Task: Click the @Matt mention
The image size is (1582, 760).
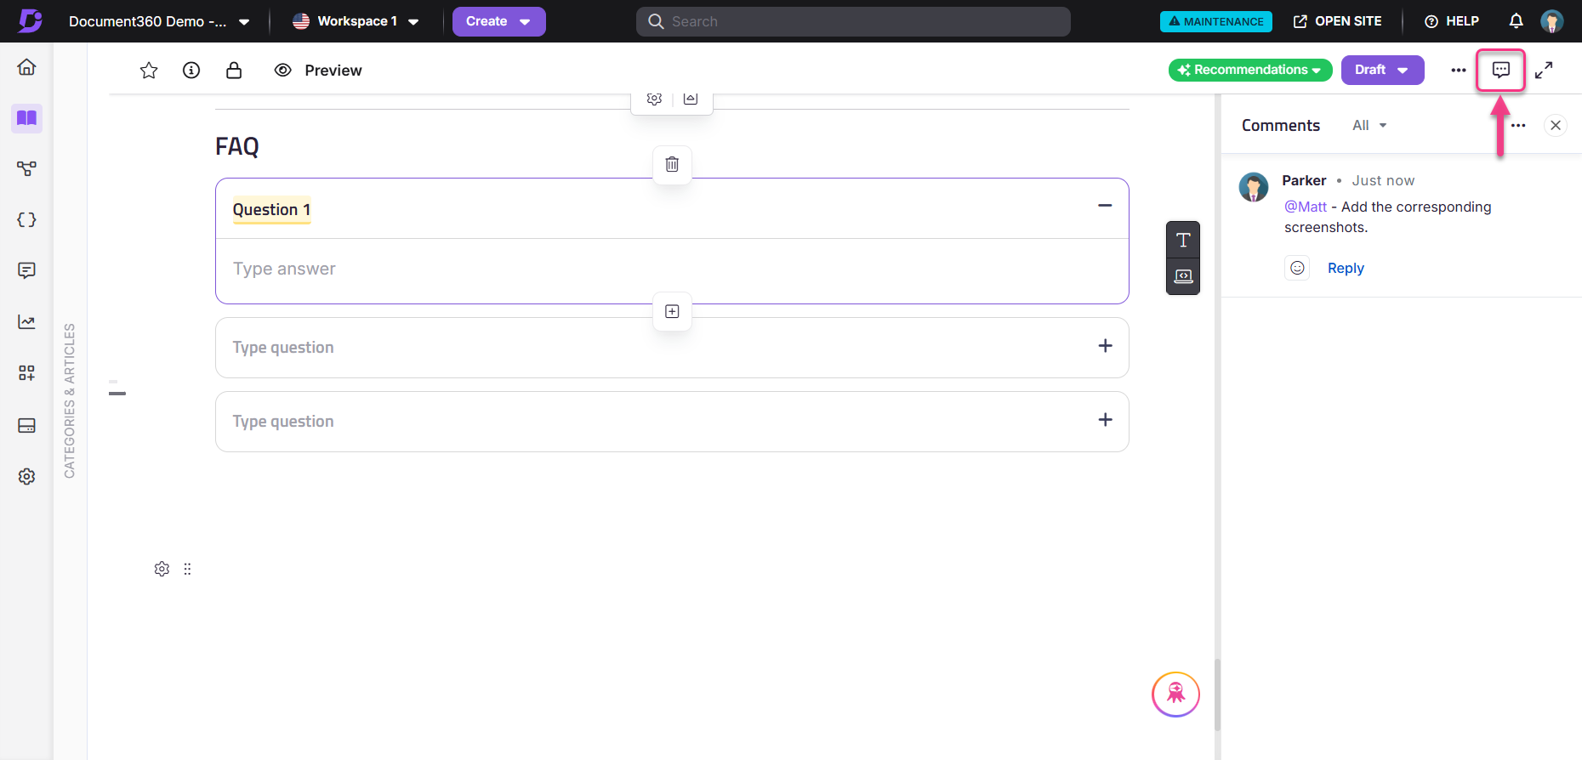Action: pos(1306,207)
